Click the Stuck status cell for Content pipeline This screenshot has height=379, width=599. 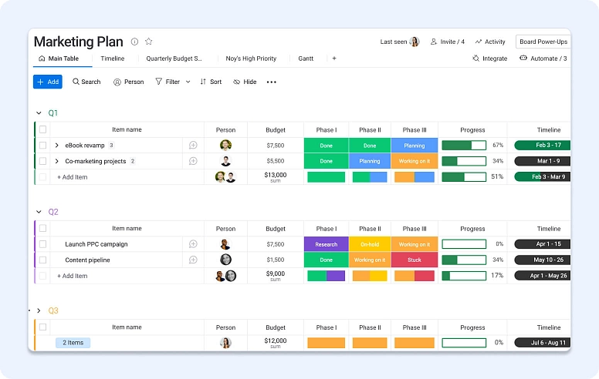click(415, 260)
